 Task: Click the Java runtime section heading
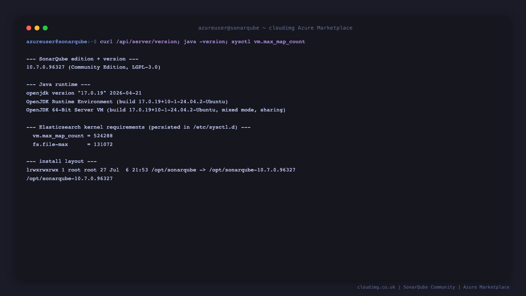point(58,85)
